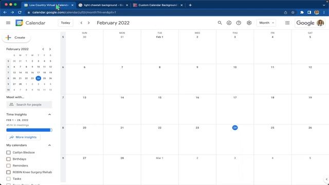Open More insights
The height and width of the screenshot is (185, 329).
pyautogui.click(x=23, y=137)
